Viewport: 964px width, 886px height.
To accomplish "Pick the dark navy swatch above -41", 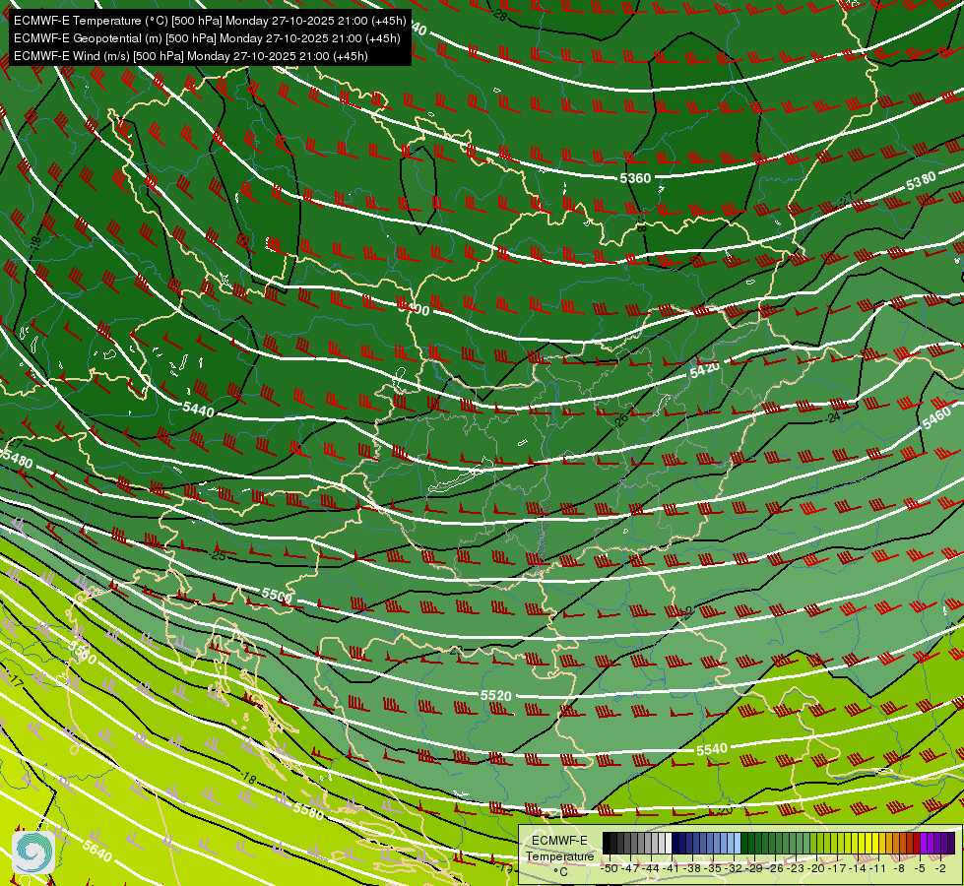I will coord(675,843).
